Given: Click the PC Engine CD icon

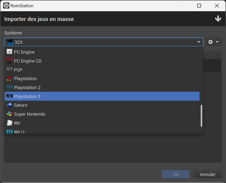Looking at the screenshot, I should (x=9, y=61).
